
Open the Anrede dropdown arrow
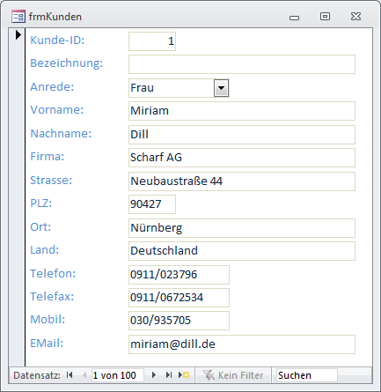(221, 88)
